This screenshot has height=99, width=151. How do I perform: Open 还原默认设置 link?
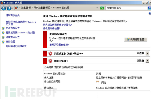pos(13,37)
